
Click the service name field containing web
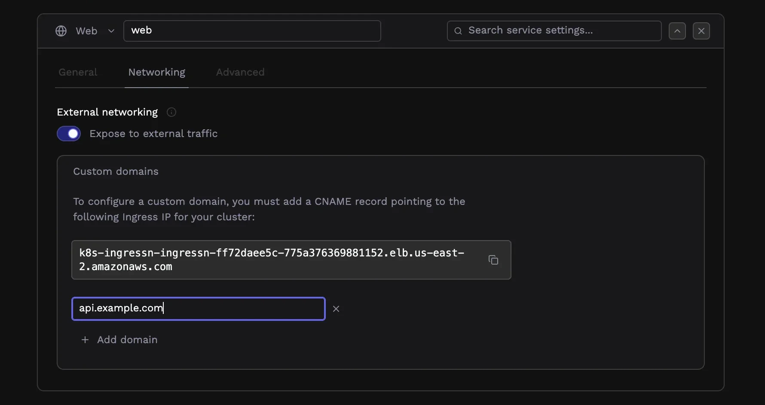tap(252, 30)
